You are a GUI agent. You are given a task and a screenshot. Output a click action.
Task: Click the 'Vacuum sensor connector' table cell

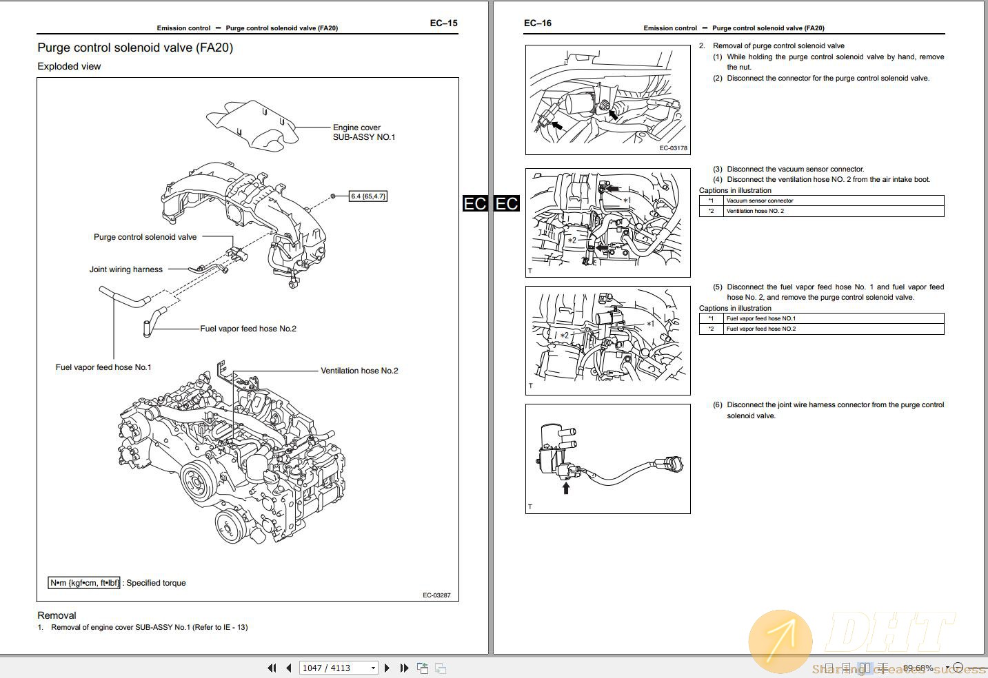tap(834, 201)
